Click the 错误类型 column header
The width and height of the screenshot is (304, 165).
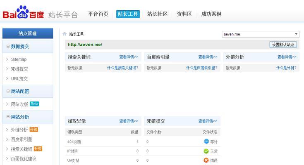click(x=74, y=132)
